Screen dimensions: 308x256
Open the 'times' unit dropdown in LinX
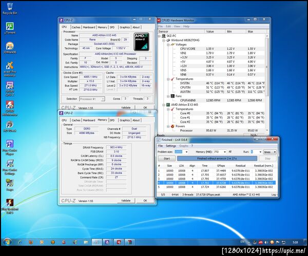point(270,152)
